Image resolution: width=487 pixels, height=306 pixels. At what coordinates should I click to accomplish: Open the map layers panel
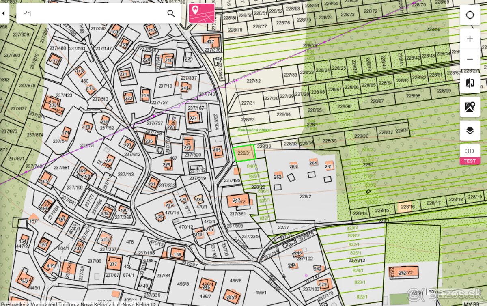[470, 130]
